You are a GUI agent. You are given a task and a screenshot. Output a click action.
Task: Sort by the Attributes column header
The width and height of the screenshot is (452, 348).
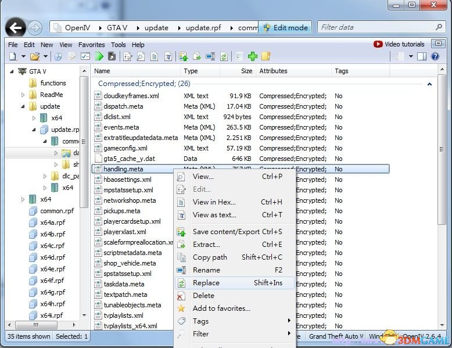[x=293, y=71]
